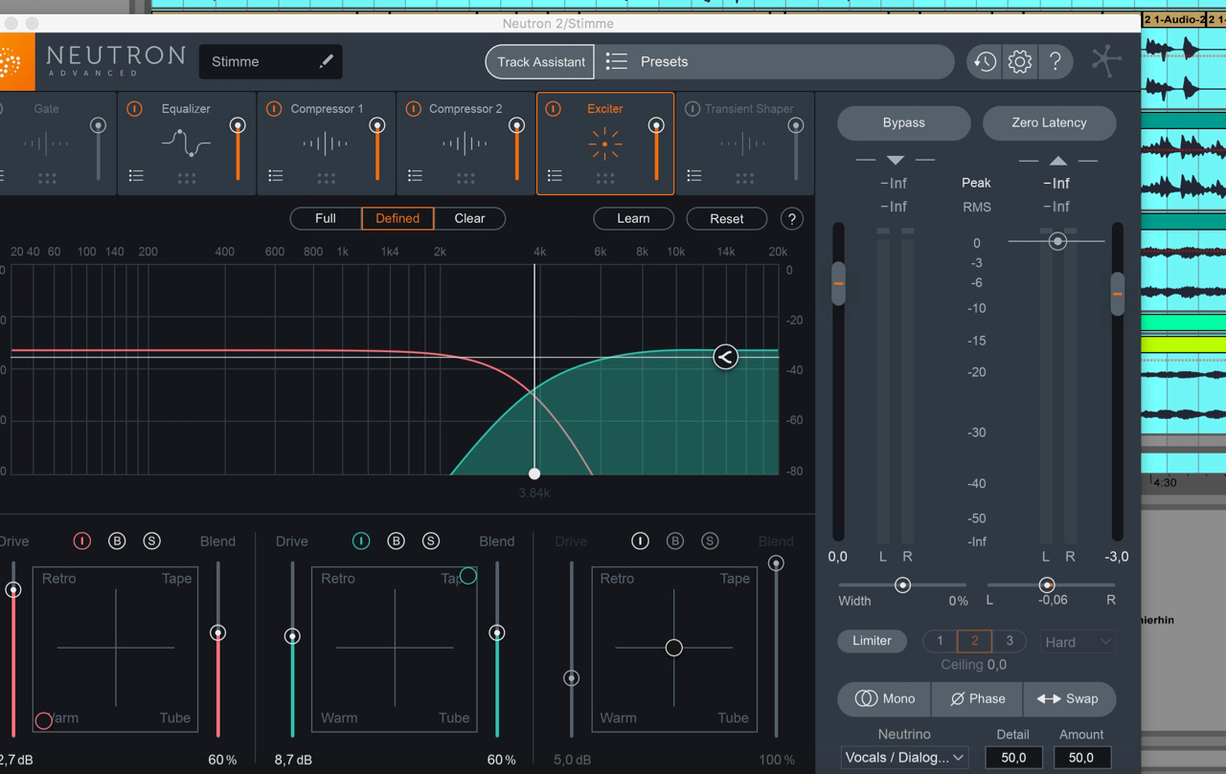Viewport: 1226px width, 774px height.
Task: Open Exciter module preset list icon
Action: pyautogui.click(x=555, y=176)
